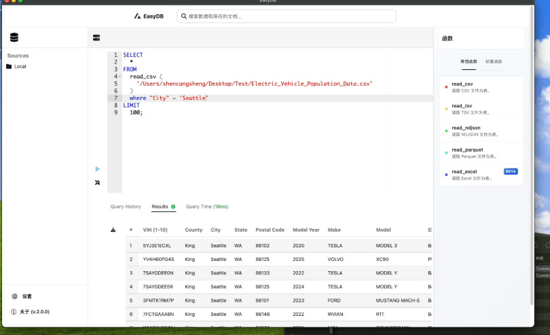Viewport: 550px width, 335px height.
Task: Expand the Local source folder
Action: coord(16,67)
